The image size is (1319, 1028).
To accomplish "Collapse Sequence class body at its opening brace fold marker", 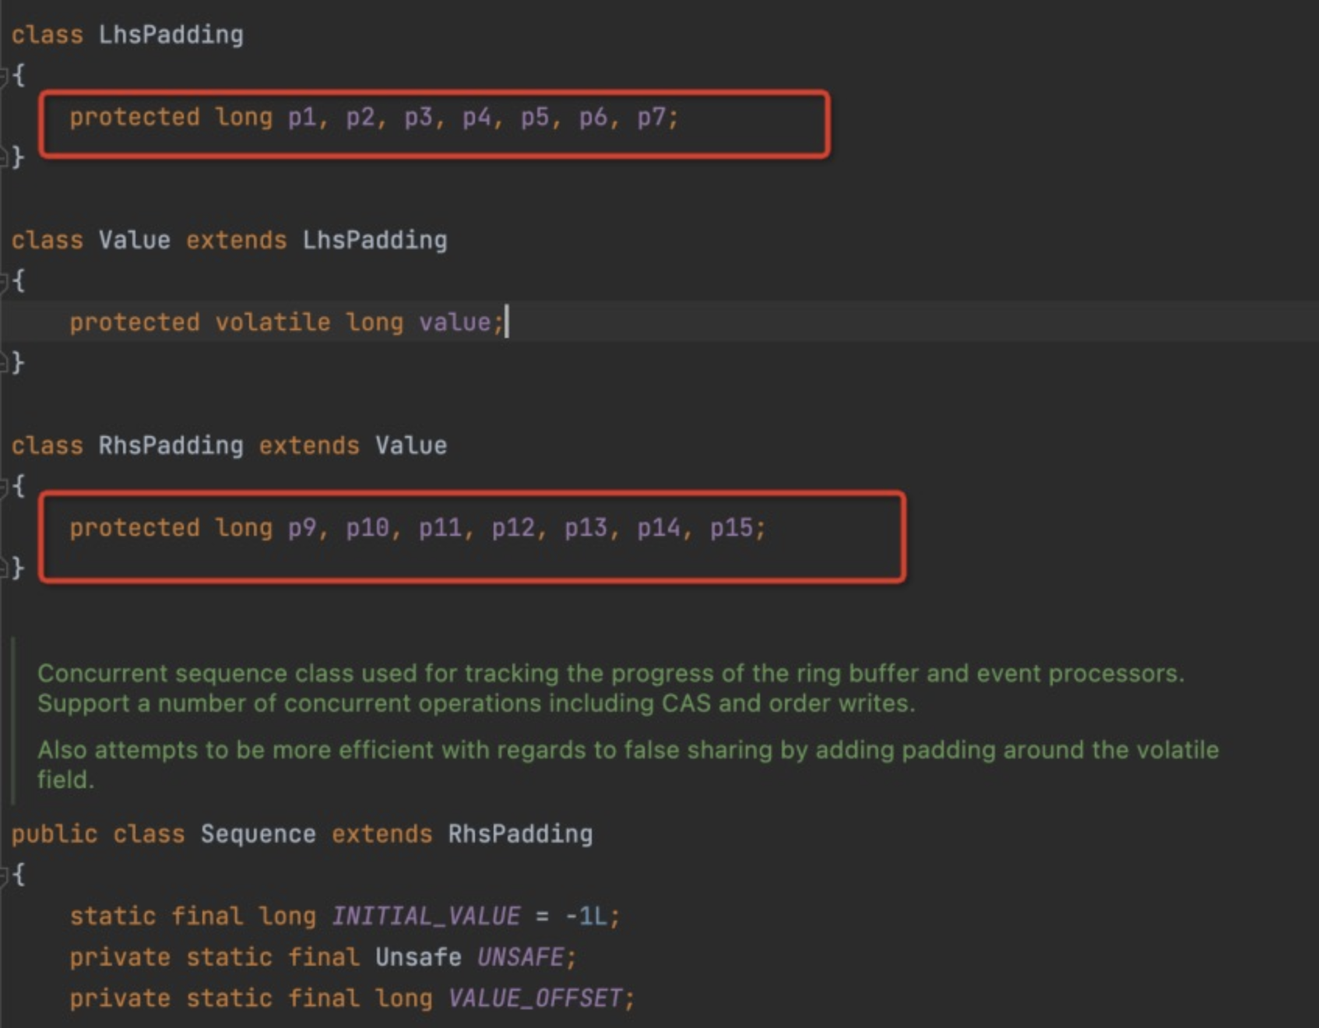I will coord(3,875).
